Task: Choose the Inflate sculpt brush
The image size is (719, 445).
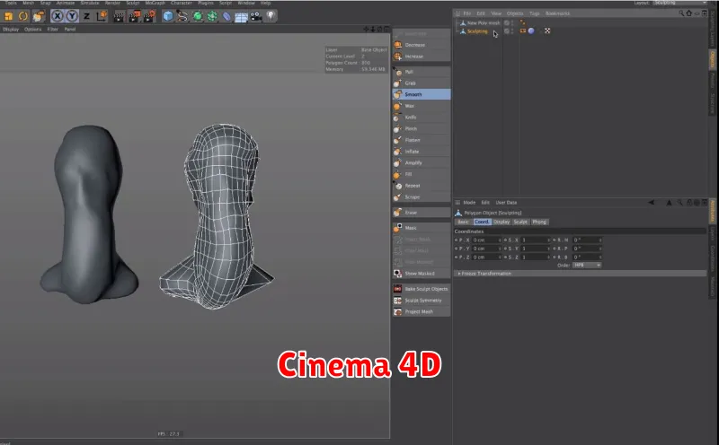Action: 421,152
